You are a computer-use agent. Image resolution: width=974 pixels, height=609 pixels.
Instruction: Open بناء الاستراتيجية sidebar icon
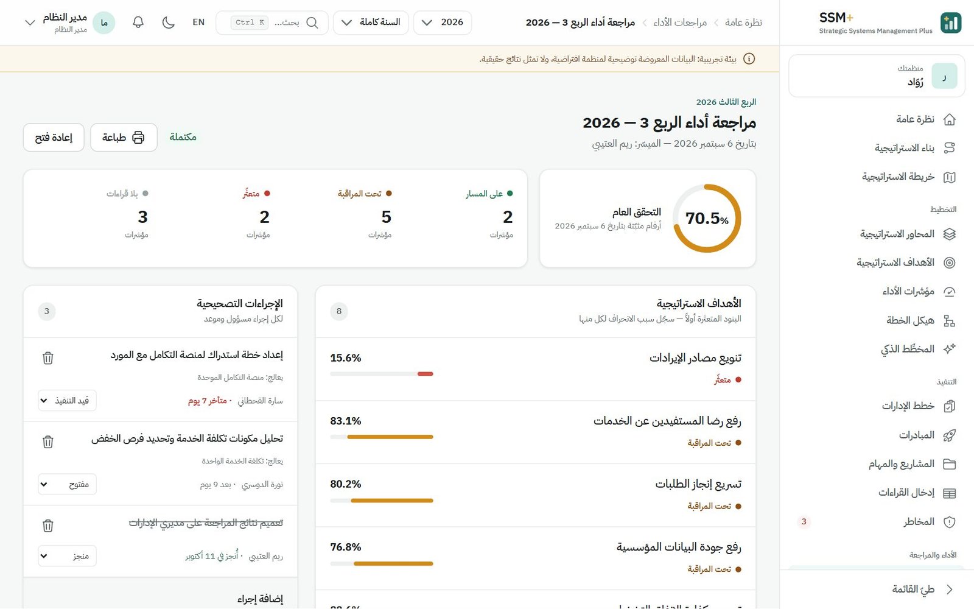point(949,148)
